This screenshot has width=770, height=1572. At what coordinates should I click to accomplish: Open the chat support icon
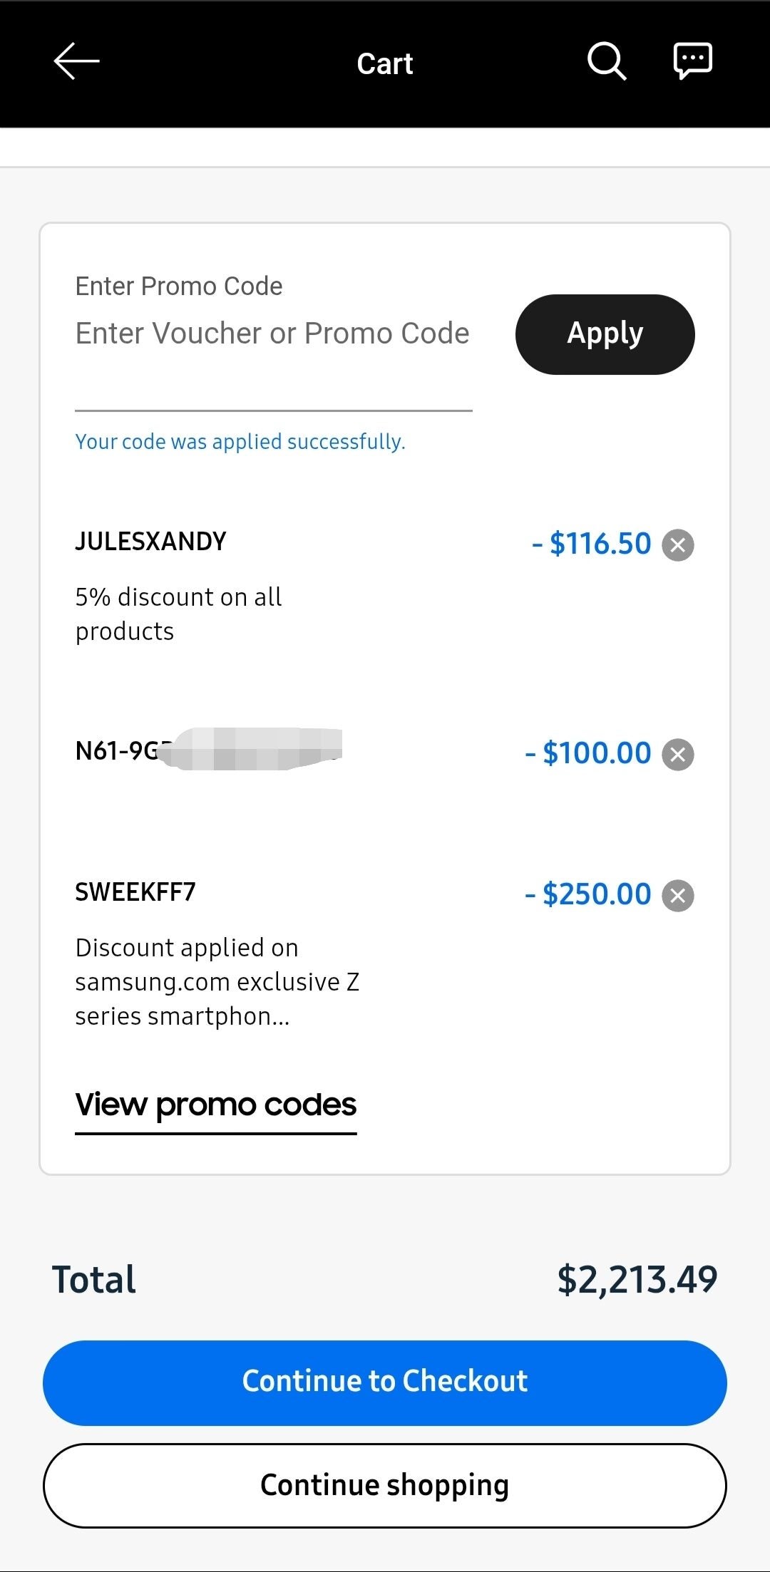click(692, 61)
